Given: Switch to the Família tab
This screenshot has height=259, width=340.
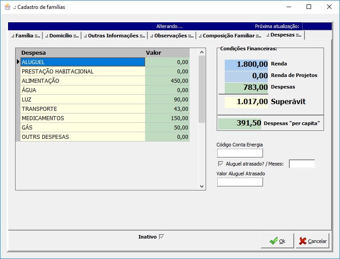Looking at the screenshot, I should point(26,36).
